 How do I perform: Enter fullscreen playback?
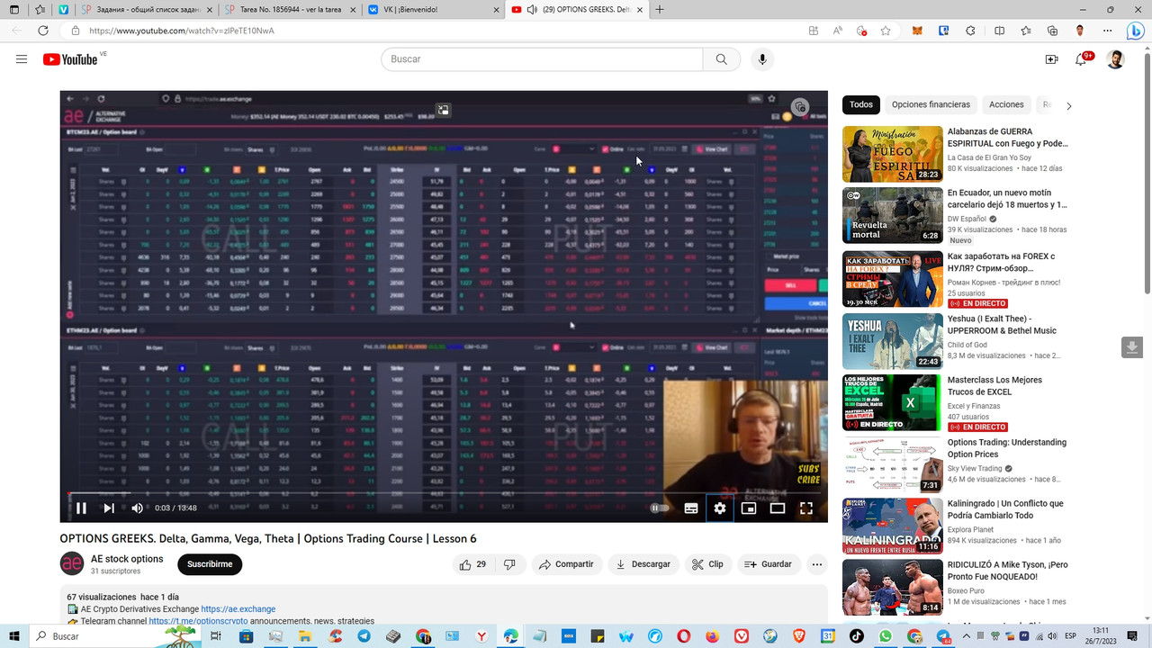(805, 508)
